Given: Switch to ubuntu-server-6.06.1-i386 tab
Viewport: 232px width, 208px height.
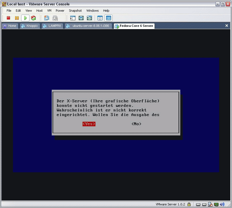Looking at the screenshot, I should (x=89, y=26).
